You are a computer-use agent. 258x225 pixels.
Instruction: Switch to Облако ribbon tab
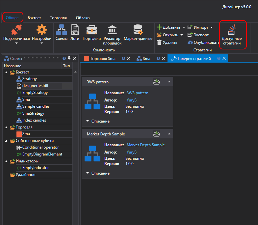tap(83, 18)
